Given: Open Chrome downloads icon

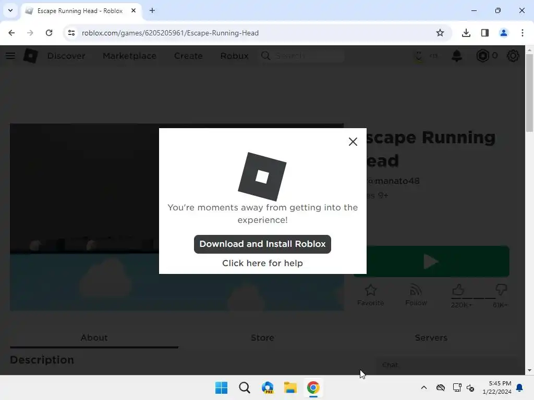Looking at the screenshot, I should click(x=466, y=33).
